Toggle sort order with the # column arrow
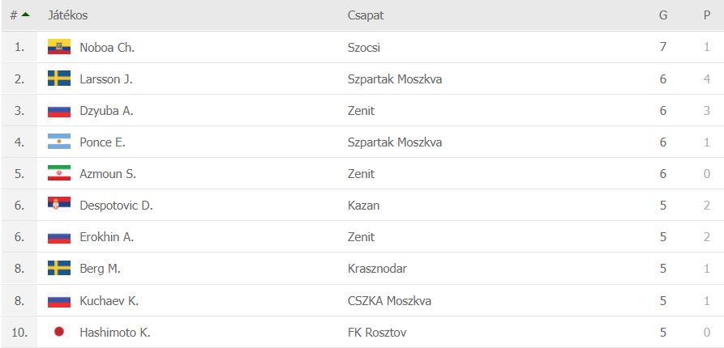 click(25, 15)
